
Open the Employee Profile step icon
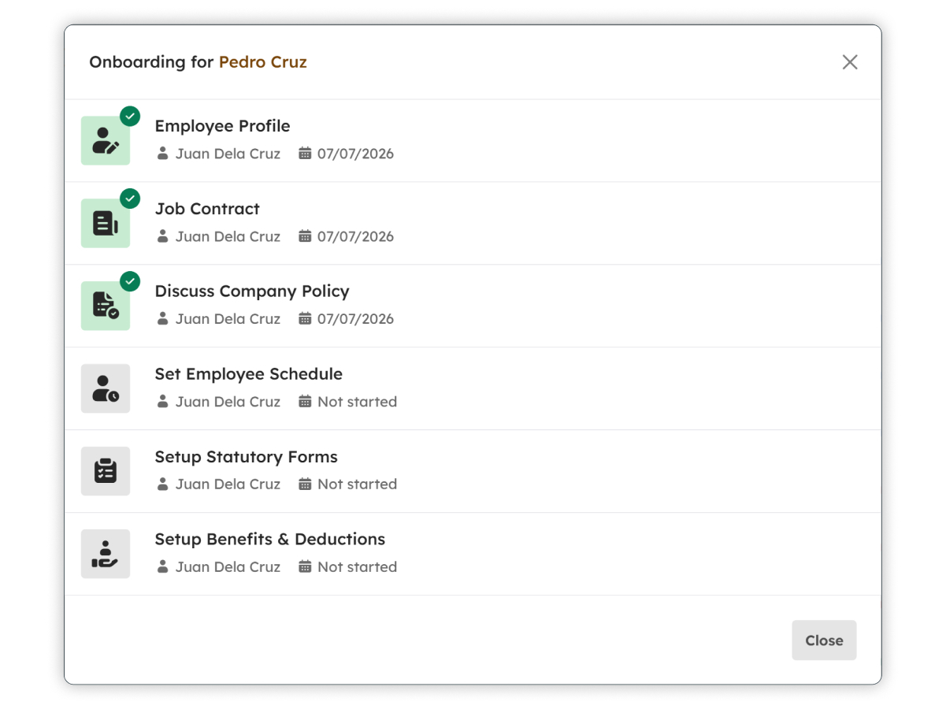106,140
